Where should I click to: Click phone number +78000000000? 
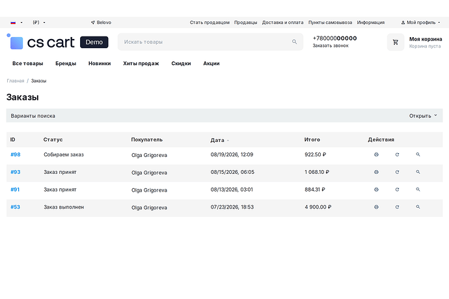[x=334, y=38]
